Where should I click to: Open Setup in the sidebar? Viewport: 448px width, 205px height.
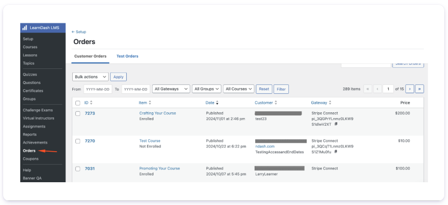click(x=28, y=39)
